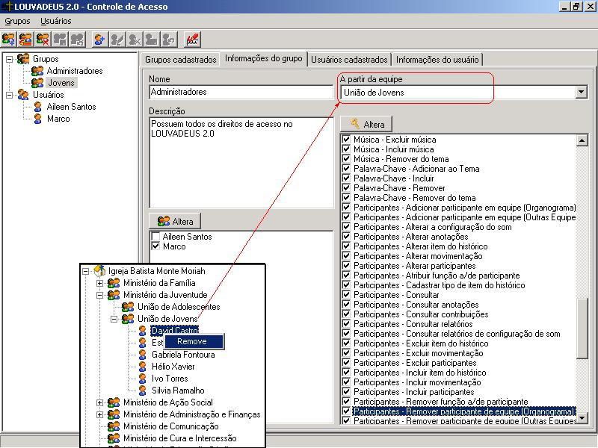
Task: Click the grayed save group toolbar icon
Action: (60, 40)
